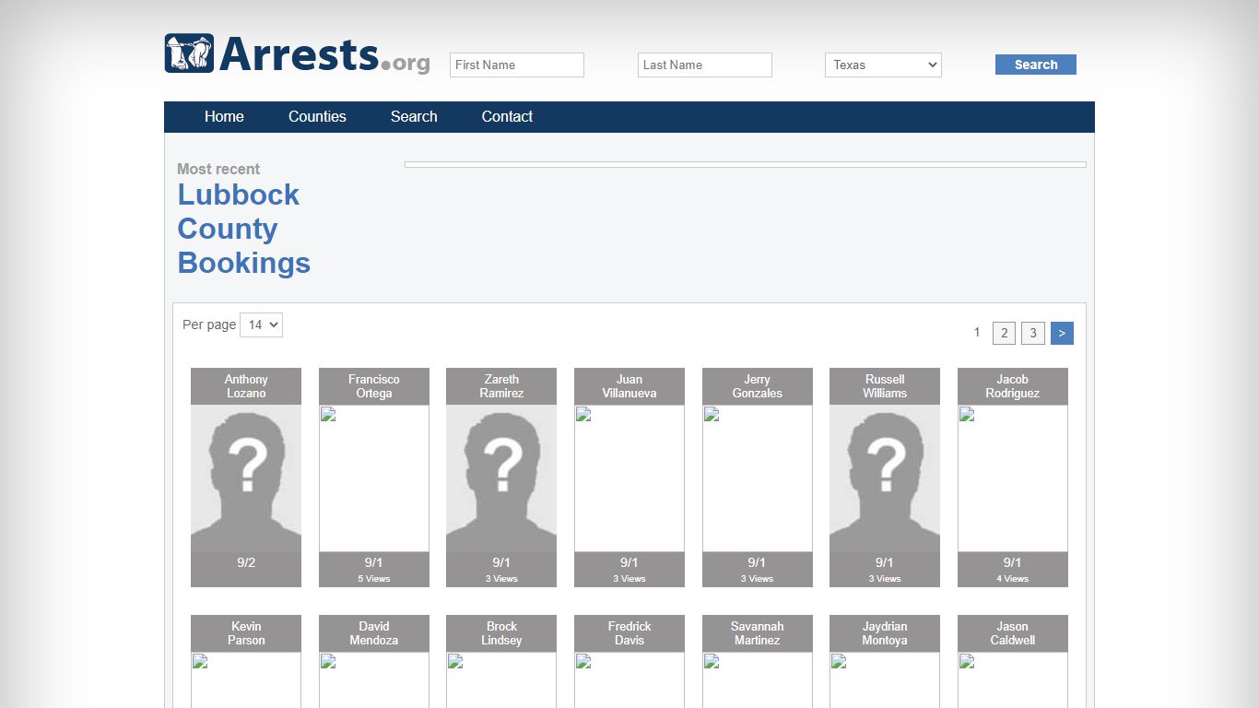Click the blue Search button
This screenshot has width=1259, height=708.
point(1036,65)
